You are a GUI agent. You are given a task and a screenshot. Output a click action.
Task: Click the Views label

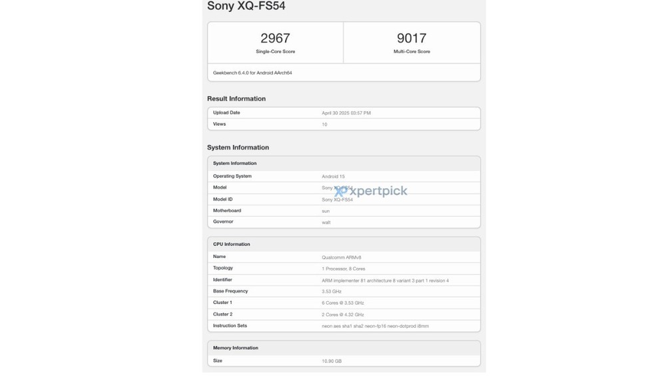point(219,124)
